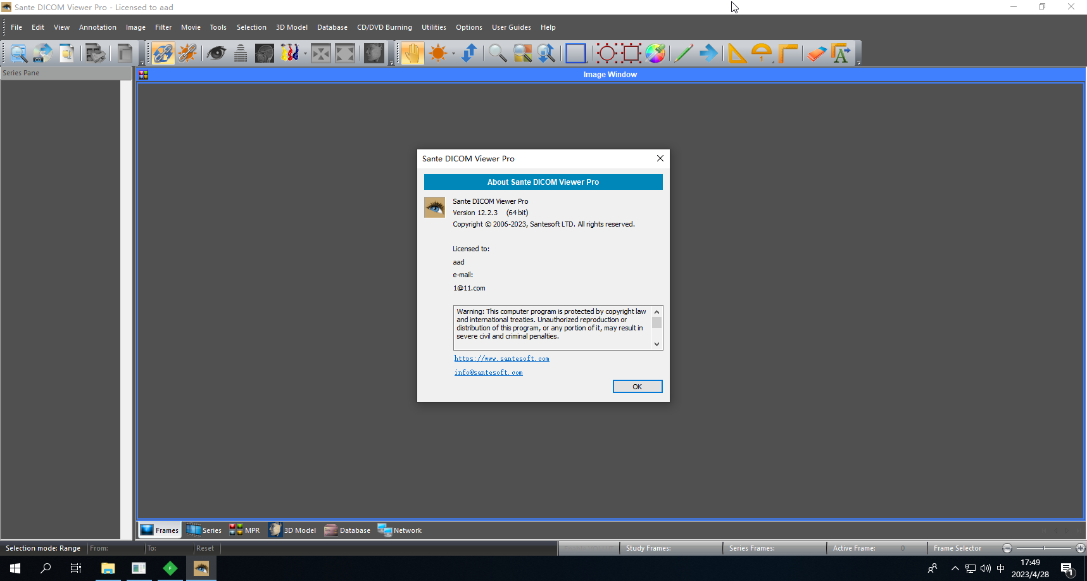Expand the rightmost toolbar overflow arrow

tap(858, 63)
